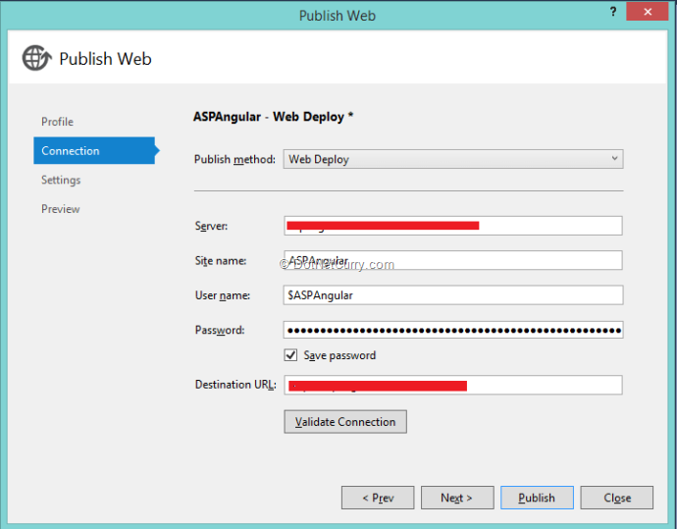Click the Close button at bottom right
The image size is (677, 529).
tap(616, 498)
